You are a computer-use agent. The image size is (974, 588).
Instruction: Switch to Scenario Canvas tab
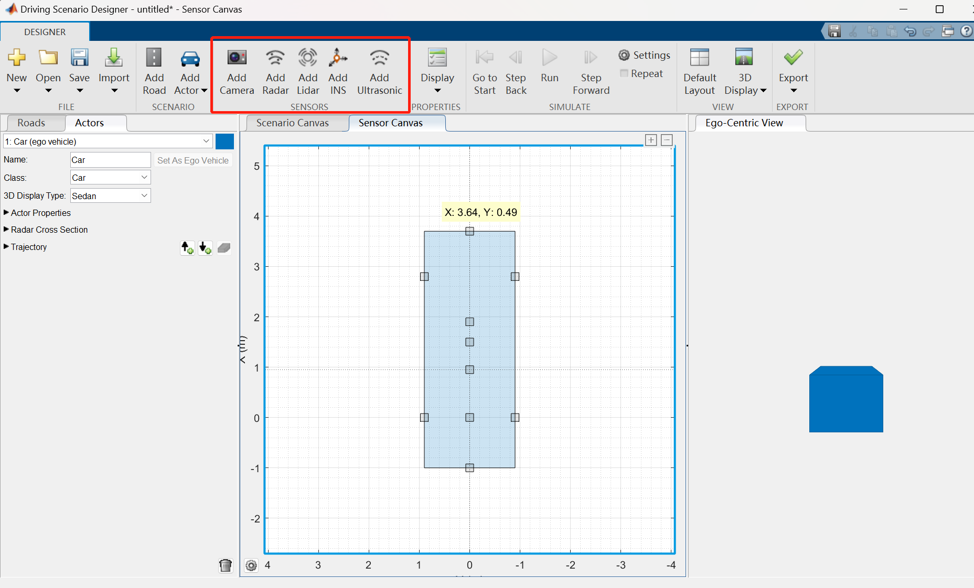[x=293, y=123]
